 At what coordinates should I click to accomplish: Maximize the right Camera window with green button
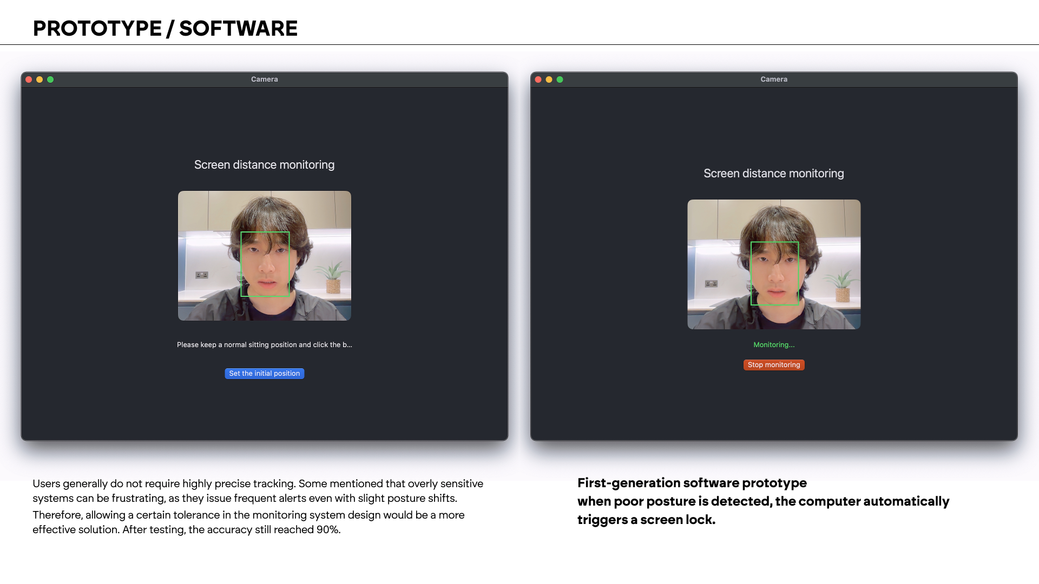560,79
